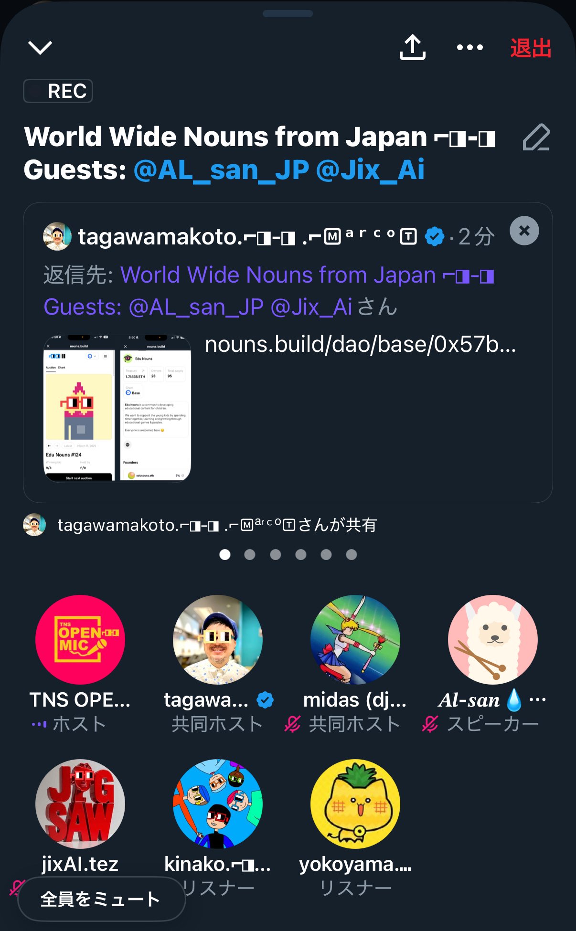
Task: Open @Jix_Ai mention in the title
Action: pos(370,170)
